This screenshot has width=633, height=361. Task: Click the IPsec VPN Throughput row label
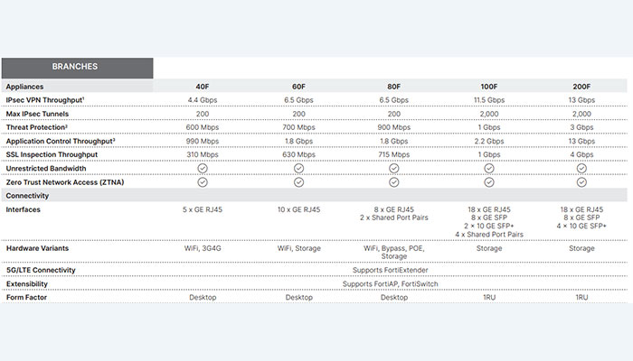46,100
